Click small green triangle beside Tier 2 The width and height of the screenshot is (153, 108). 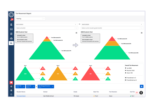point(75,79)
